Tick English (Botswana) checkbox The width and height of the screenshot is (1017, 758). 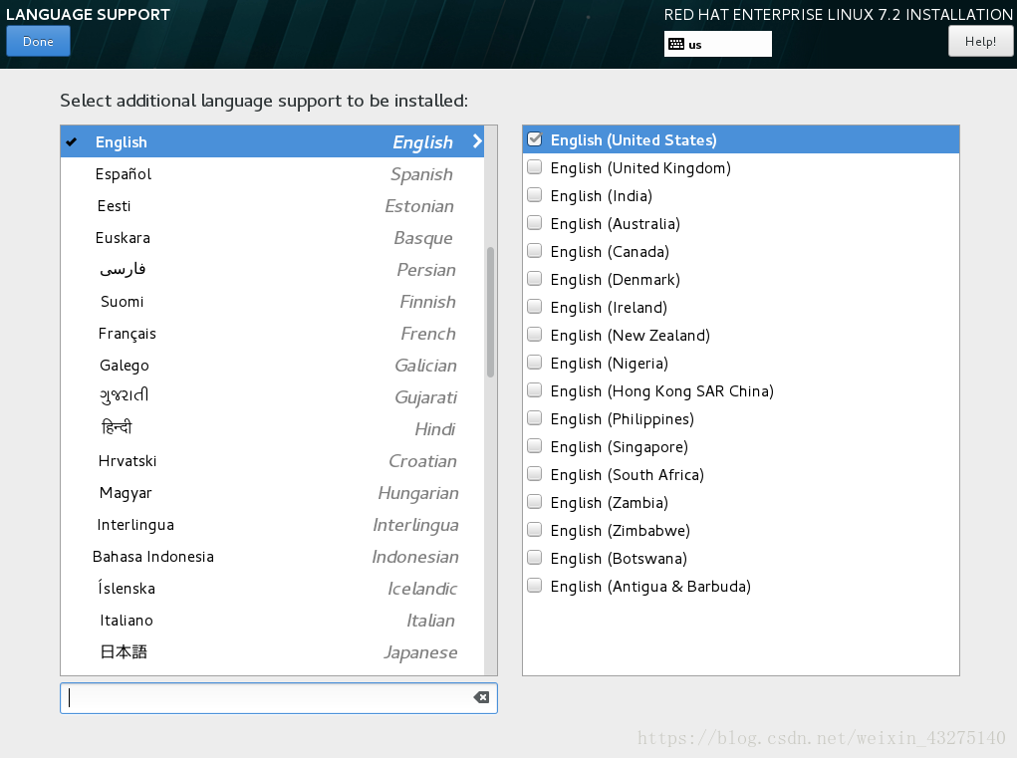coord(535,558)
